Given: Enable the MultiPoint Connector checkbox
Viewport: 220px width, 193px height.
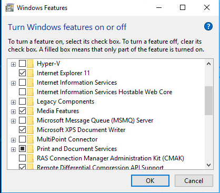Looking at the screenshot, I should [22, 139].
